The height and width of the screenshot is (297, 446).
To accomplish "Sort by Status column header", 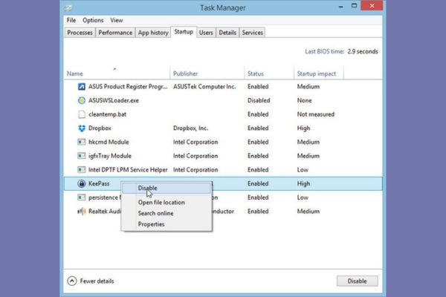I will click(256, 74).
